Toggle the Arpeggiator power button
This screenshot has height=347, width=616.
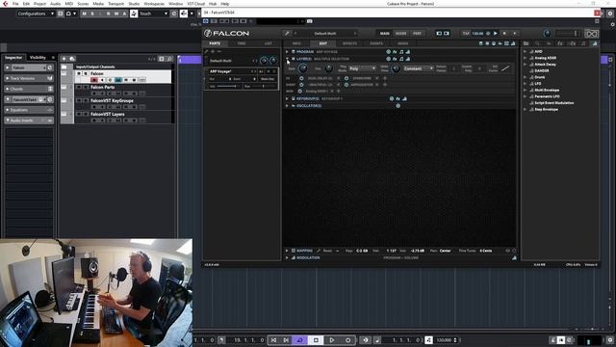[346, 85]
